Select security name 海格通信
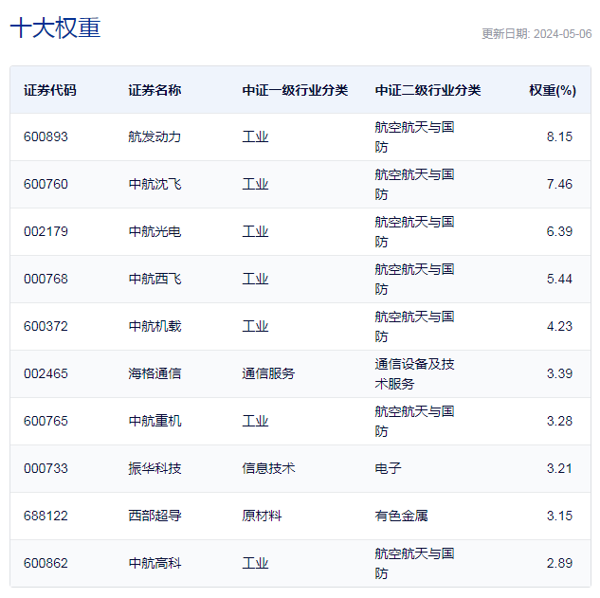 point(155,373)
